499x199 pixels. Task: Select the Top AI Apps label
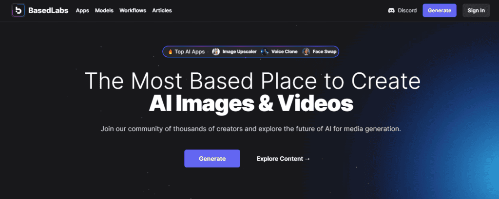point(190,51)
